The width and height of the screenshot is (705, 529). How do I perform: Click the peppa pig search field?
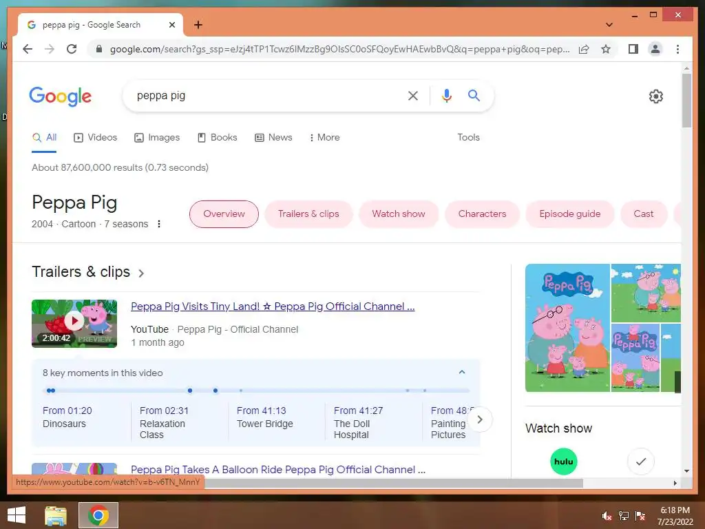pyautogui.click(x=265, y=95)
